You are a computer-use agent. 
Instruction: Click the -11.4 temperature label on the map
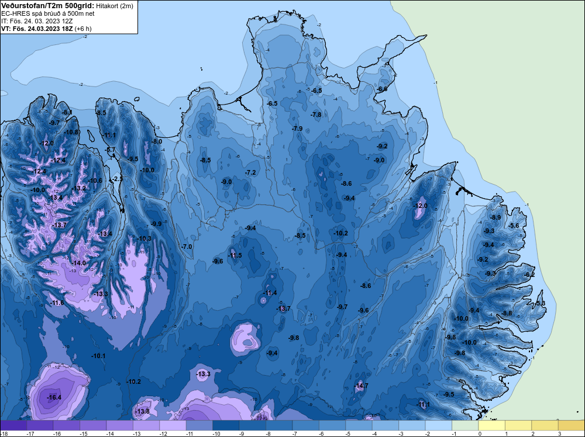tap(270, 293)
